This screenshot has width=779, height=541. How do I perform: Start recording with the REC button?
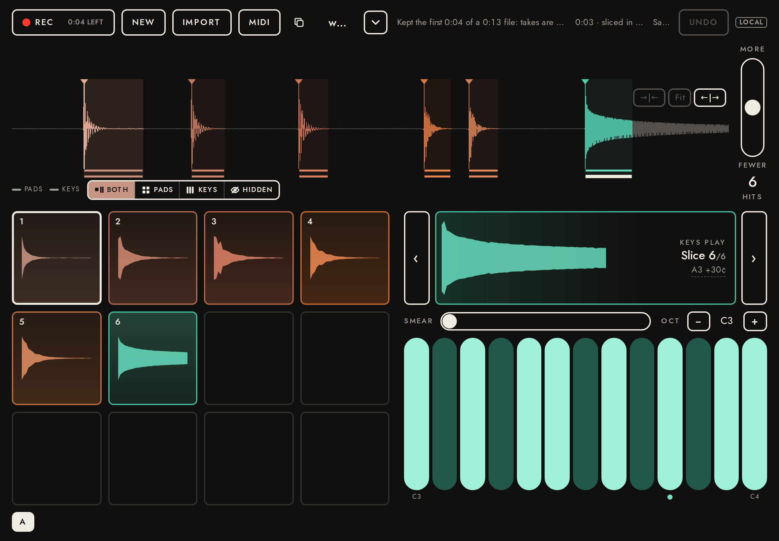[x=63, y=22]
